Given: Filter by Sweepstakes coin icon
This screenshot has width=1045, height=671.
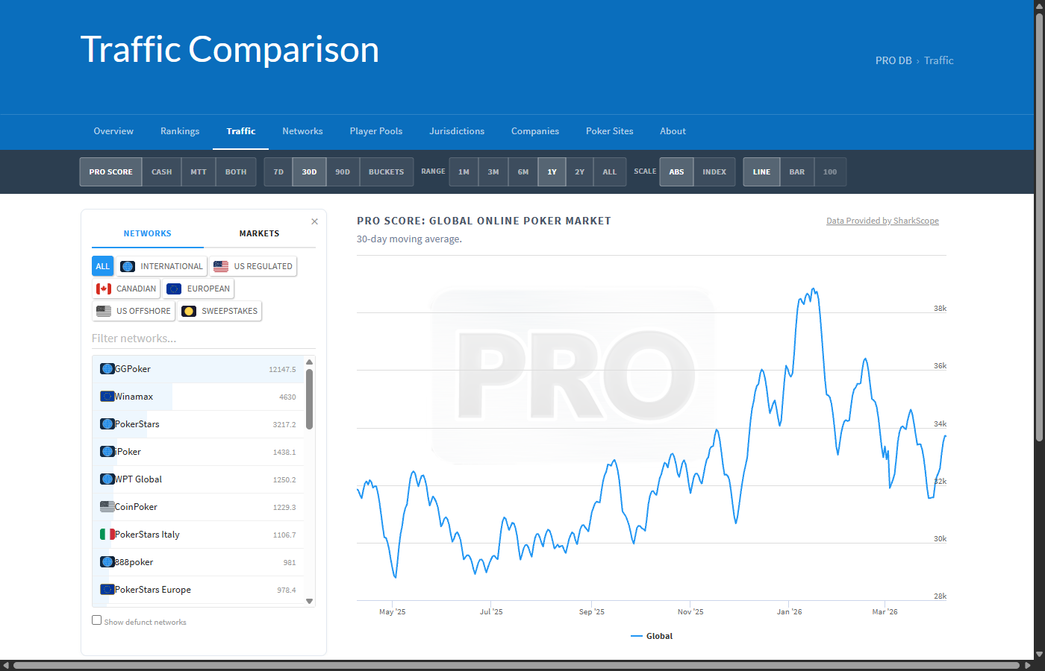Looking at the screenshot, I should tap(189, 312).
